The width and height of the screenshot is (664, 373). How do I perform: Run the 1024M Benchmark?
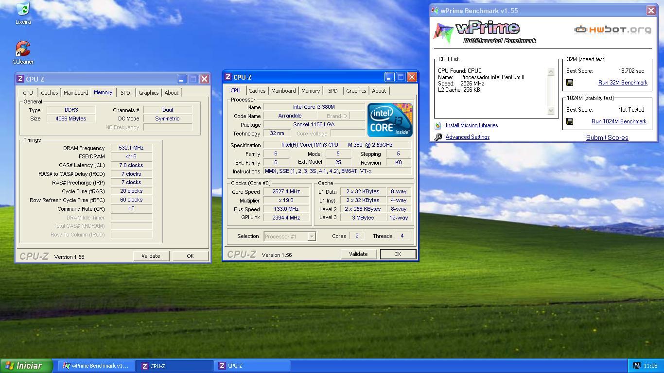(619, 121)
